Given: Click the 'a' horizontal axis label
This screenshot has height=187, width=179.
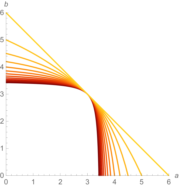Looking at the screenshot, I should click(176, 176).
